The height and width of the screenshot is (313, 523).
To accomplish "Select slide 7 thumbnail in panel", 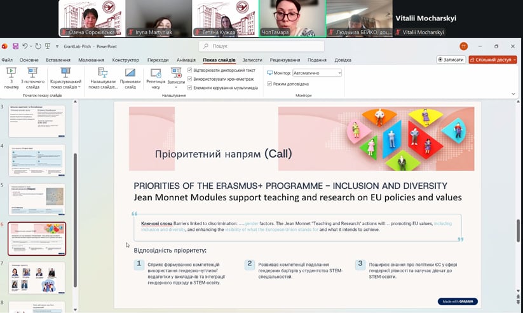I will pyautogui.click(x=37, y=277).
